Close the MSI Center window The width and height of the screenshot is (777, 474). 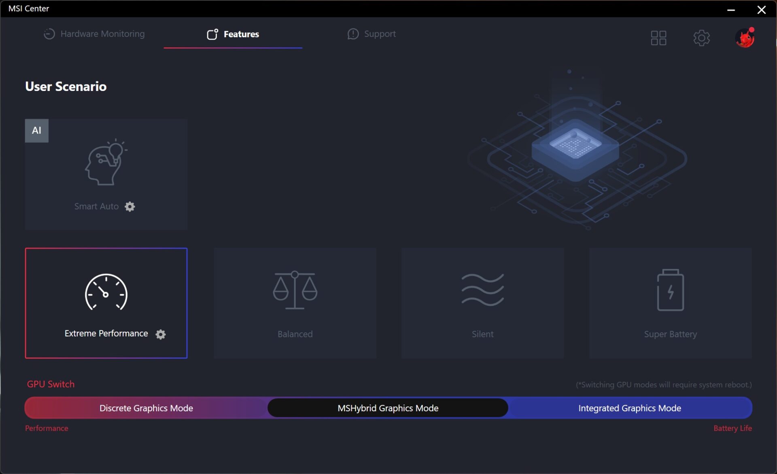point(761,10)
